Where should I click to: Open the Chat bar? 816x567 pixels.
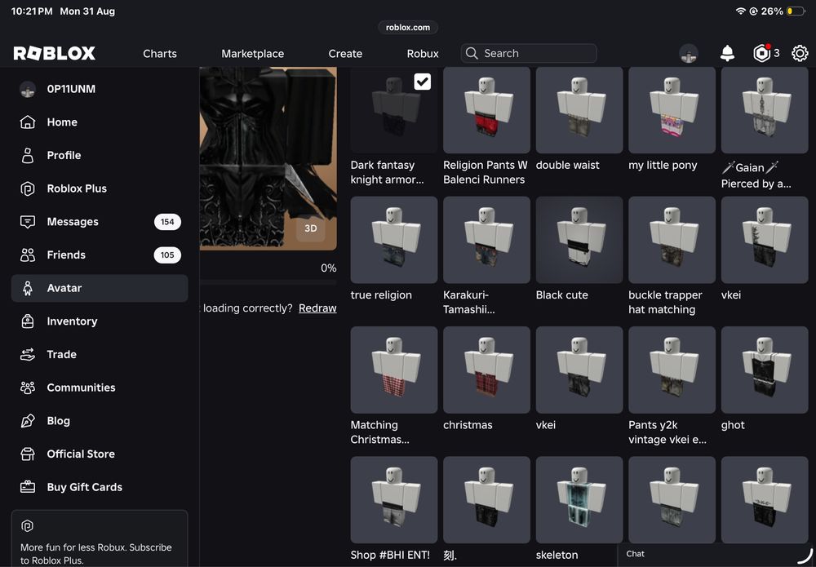(x=716, y=555)
